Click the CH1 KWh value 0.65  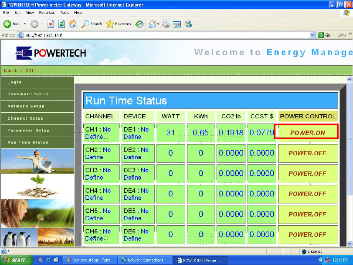click(200, 133)
